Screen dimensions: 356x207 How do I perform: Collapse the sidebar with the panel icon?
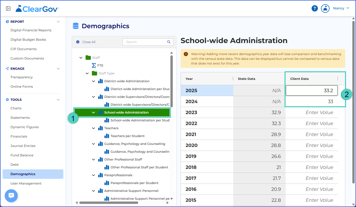pos(8,9)
